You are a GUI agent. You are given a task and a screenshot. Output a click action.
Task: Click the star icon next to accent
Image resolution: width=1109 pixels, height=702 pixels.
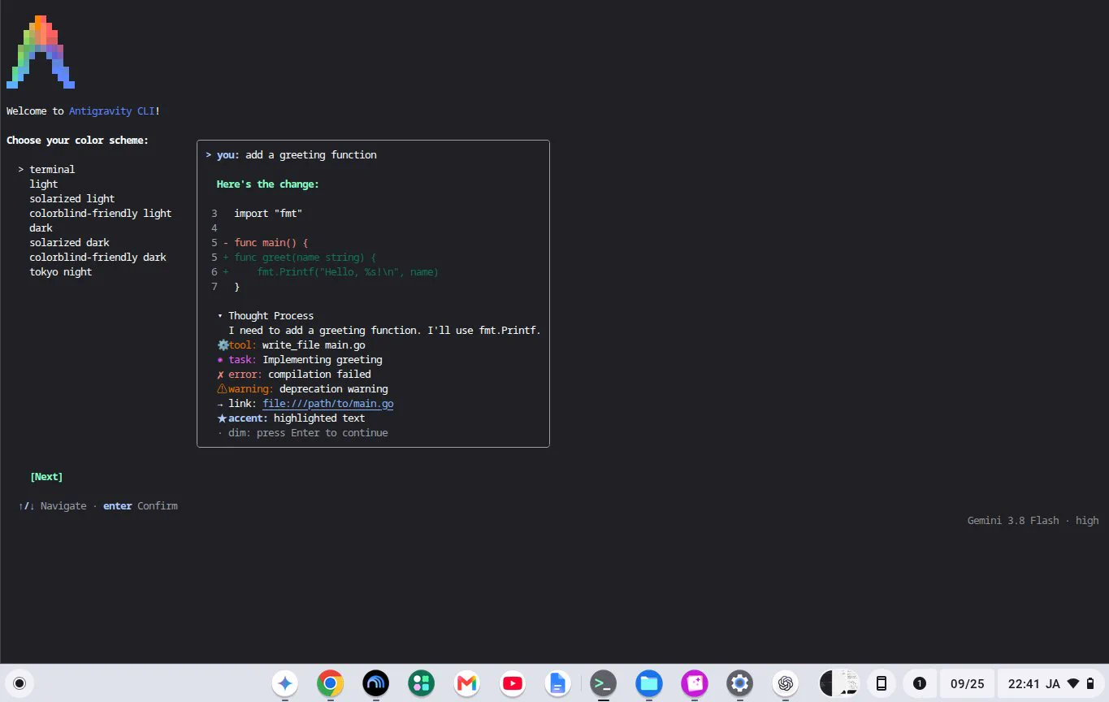pos(222,418)
